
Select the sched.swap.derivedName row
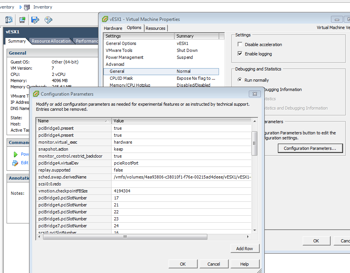(x=144, y=177)
